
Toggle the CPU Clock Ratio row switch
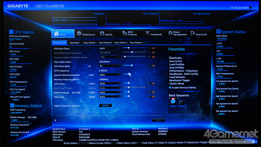[x=152, y=66]
